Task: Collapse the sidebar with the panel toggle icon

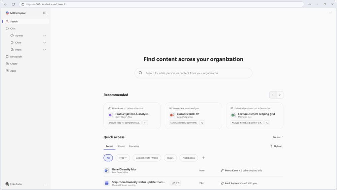Action: click(44, 13)
